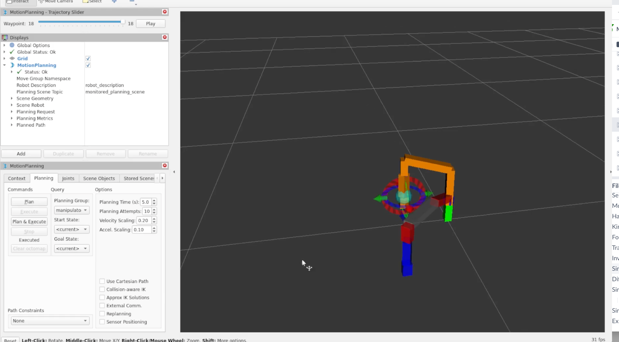Screen dimensions: 619x342
Task: Open the Scene Objects tab
Action: tap(99, 179)
